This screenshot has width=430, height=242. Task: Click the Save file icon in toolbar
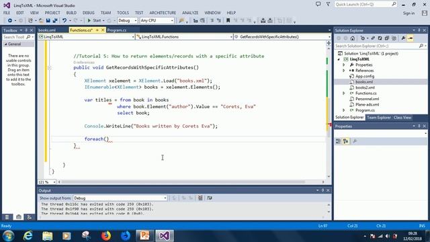coord(48,21)
